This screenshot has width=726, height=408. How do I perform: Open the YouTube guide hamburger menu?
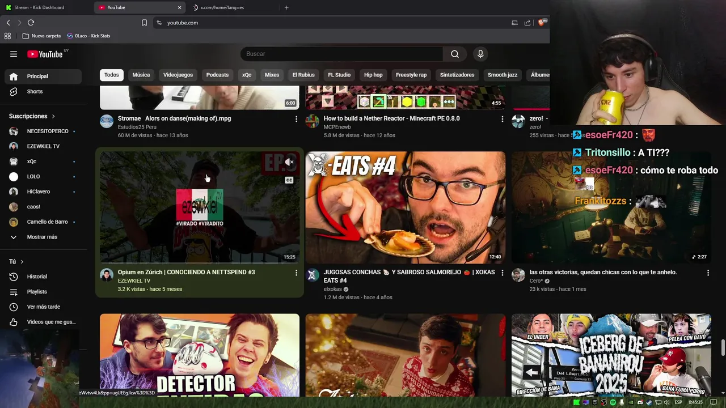pyautogui.click(x=14, y=54)
